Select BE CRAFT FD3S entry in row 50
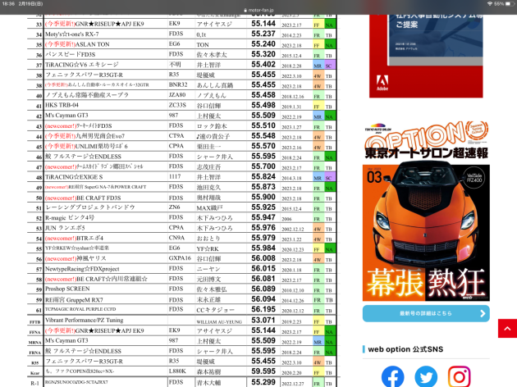 pos(83,198)
